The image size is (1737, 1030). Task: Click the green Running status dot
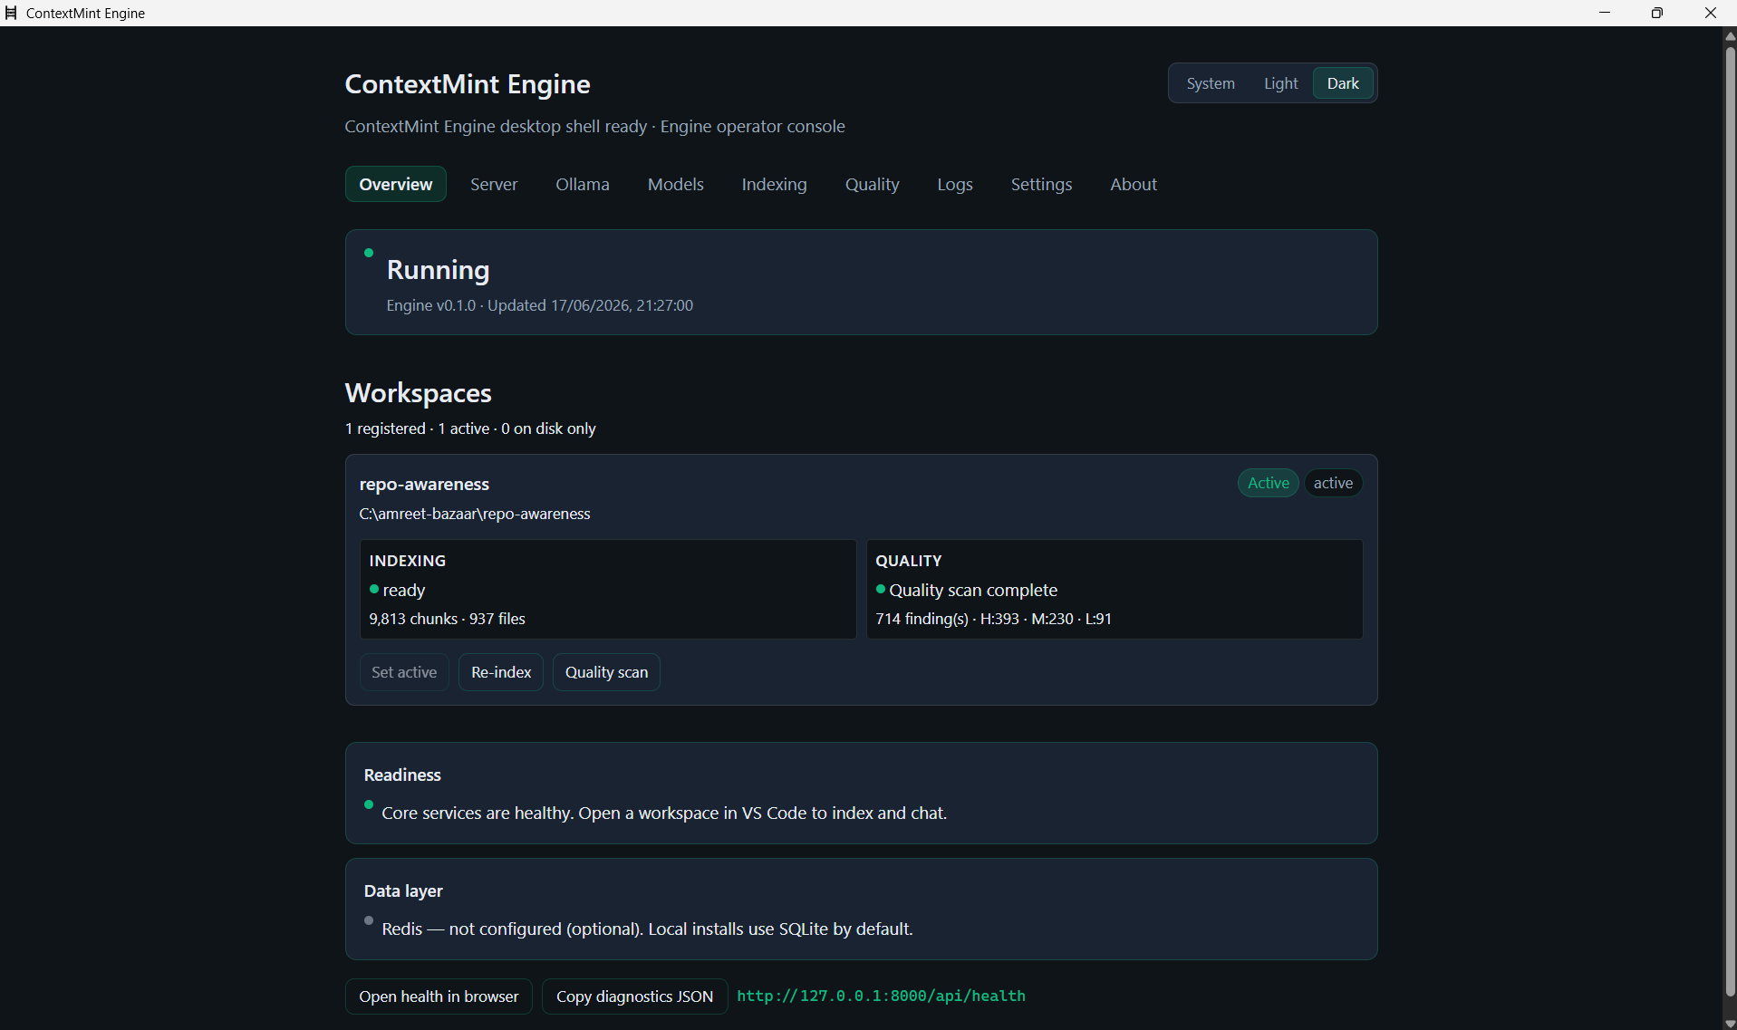pos(369,253)
